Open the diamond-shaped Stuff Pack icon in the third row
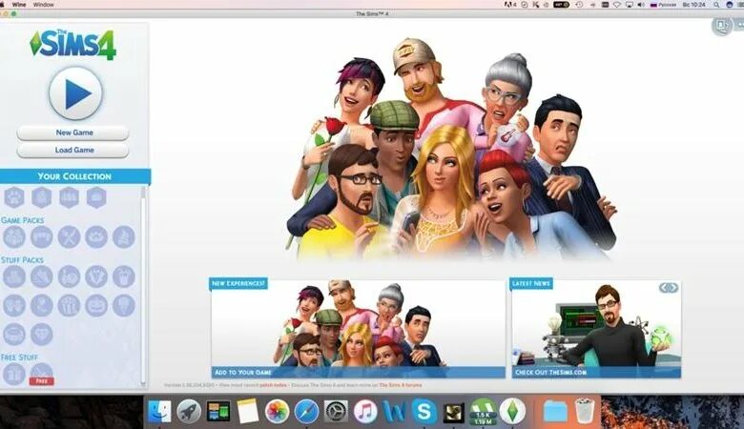This screenshot has height=429, width=744. 42,335
